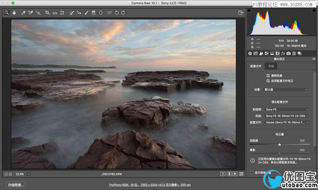The height and width of the screenshot is (190, 318).
Task: Open the fx Effects panel icon
Action: 283,53
